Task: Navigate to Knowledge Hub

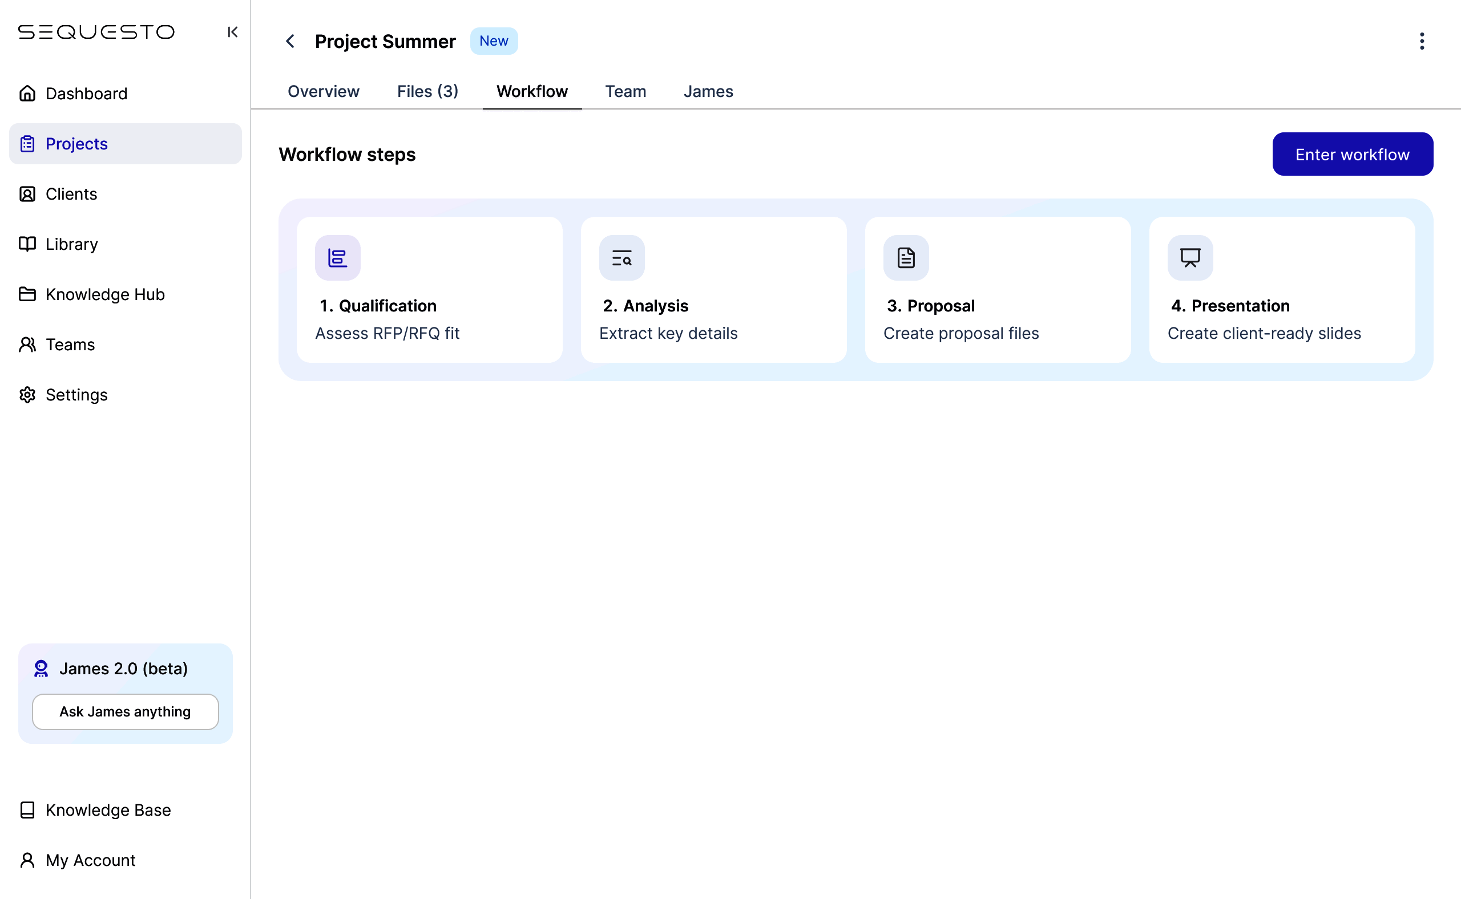Action: click(x=104, y=294)
